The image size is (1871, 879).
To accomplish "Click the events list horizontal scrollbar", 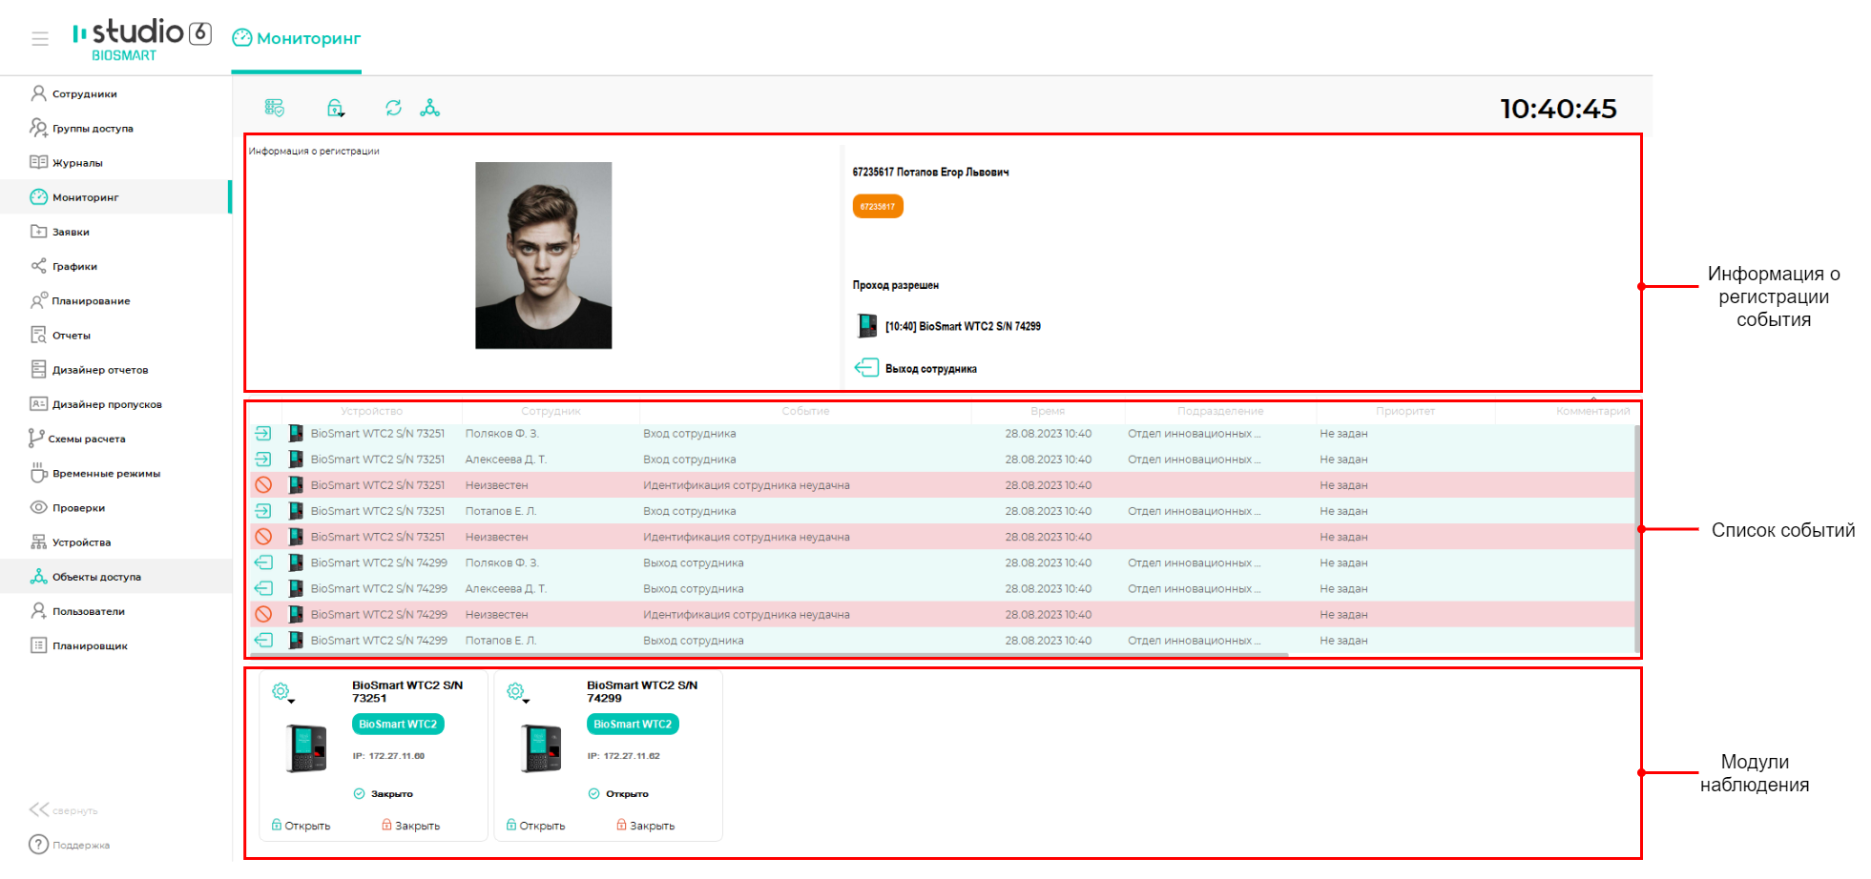I will 769,655.
